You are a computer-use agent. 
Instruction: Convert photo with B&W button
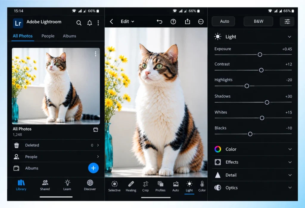click(x=258, y=21)
